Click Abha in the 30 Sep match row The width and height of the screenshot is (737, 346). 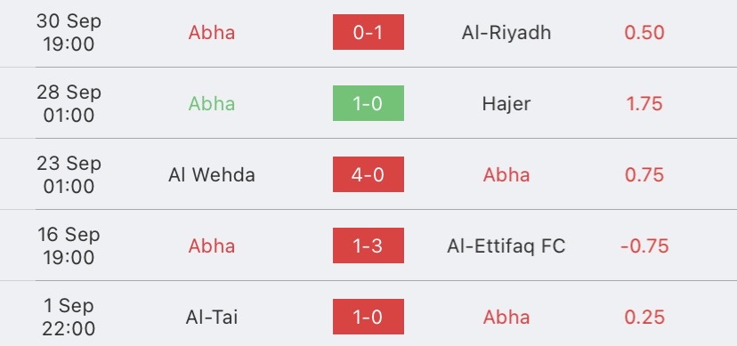click(212, 33)
